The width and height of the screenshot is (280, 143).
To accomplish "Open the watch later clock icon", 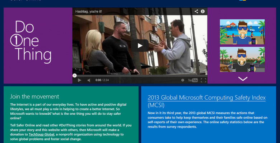I will tap(182, 80).
